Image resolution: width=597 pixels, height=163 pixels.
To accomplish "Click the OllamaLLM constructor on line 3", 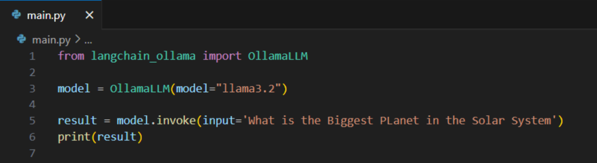I will click(x=140, y=88).
